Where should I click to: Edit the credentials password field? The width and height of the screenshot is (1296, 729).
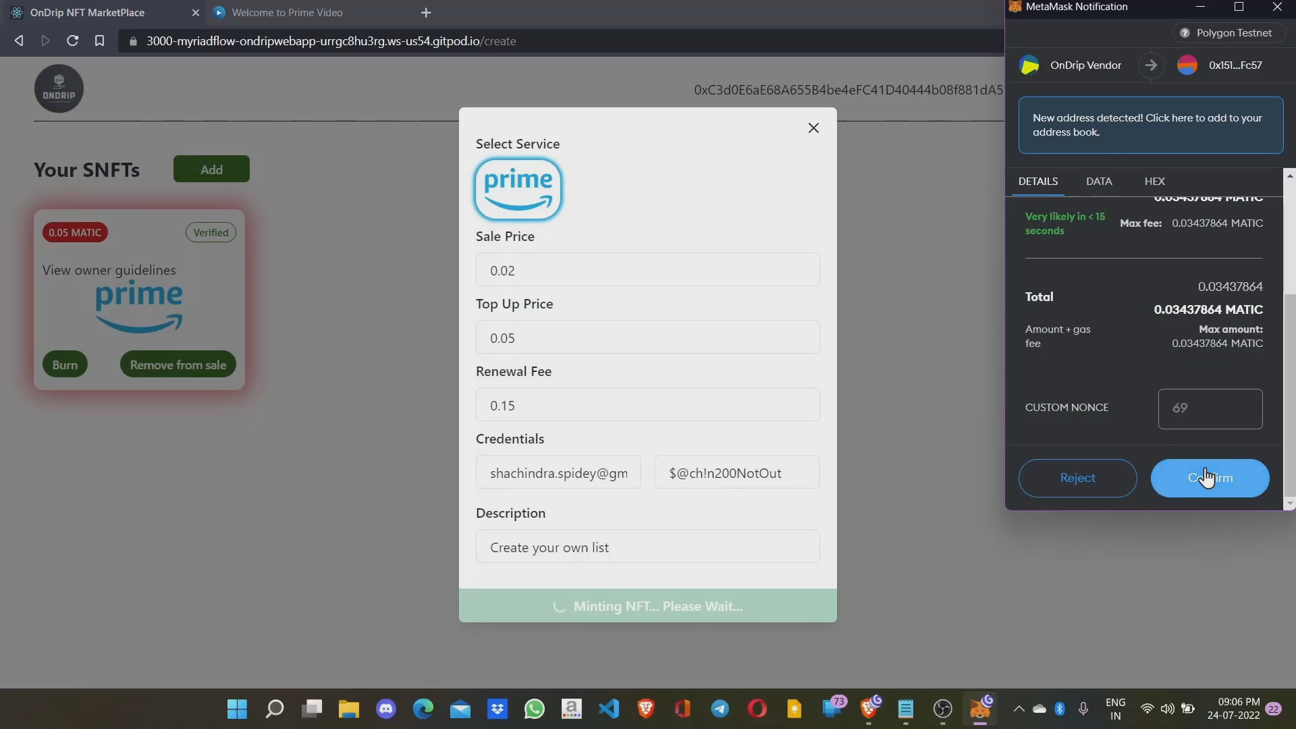tap(737, 473)
